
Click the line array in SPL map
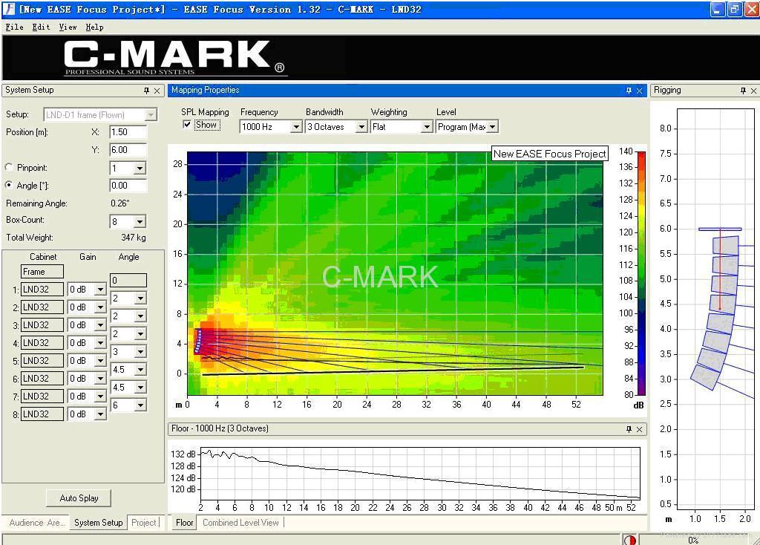coord(197,341)
